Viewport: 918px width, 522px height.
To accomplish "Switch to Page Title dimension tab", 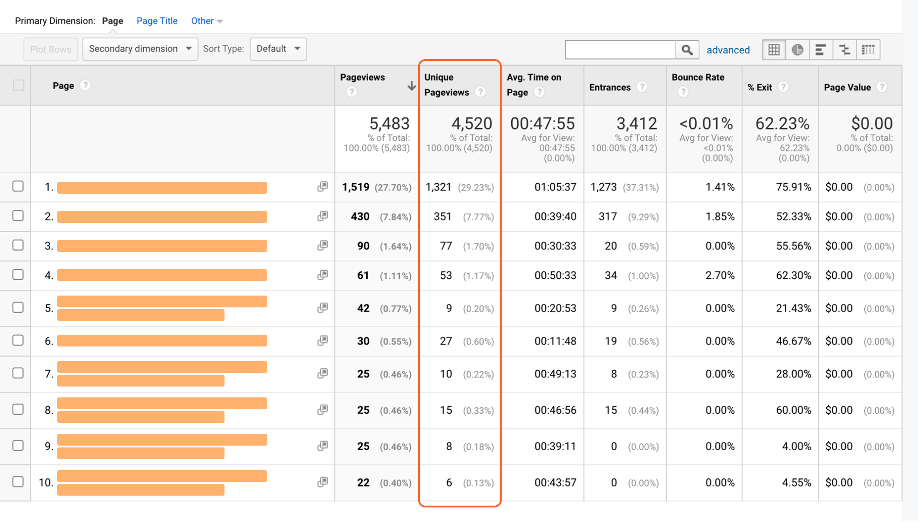I will coord(156,21).
